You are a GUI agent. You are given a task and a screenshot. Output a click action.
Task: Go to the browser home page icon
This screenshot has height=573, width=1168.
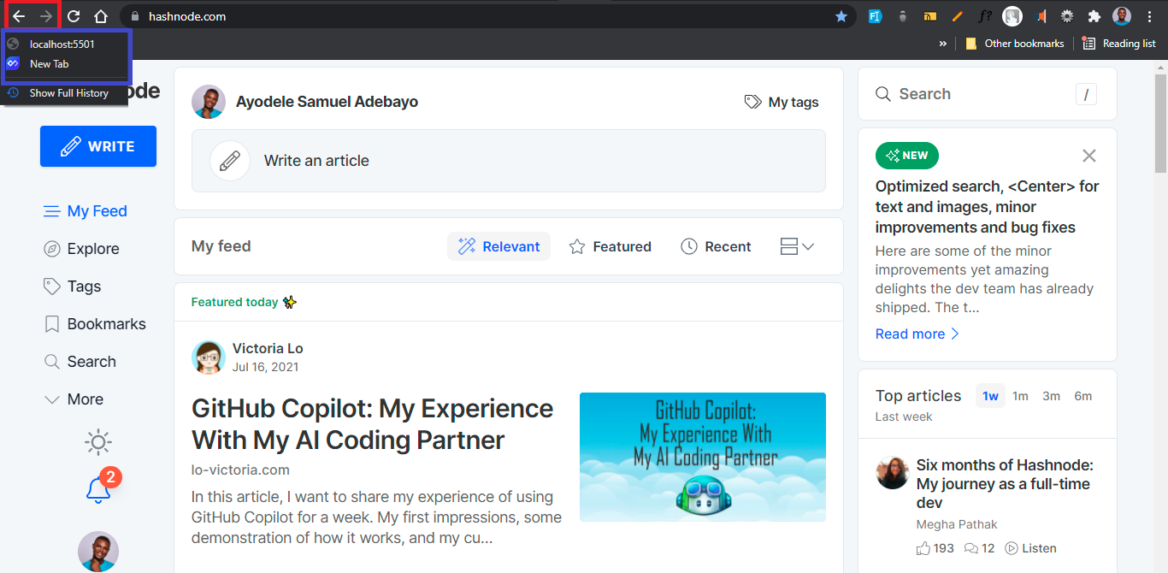click(101, 16)
